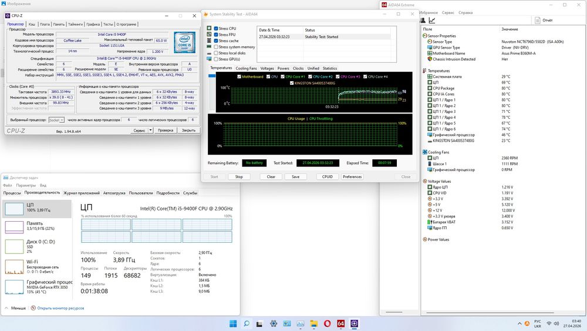Enable the Stress GPU(s) checkbox

216,59
